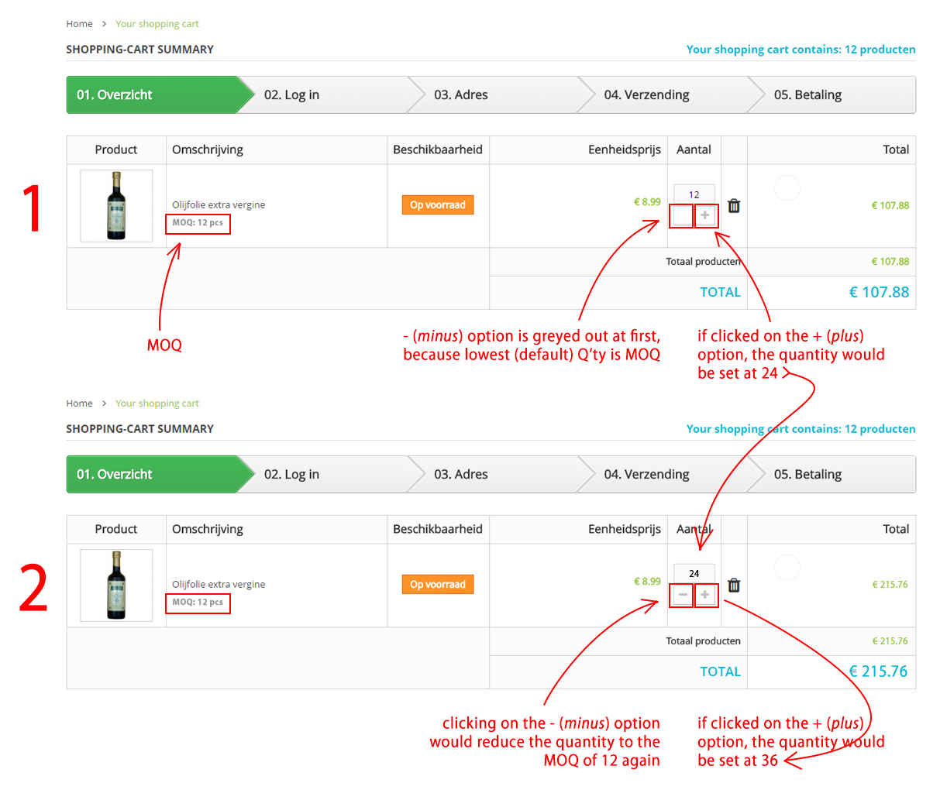Click the greyed-out minus button in cart 1

[683, 215]
